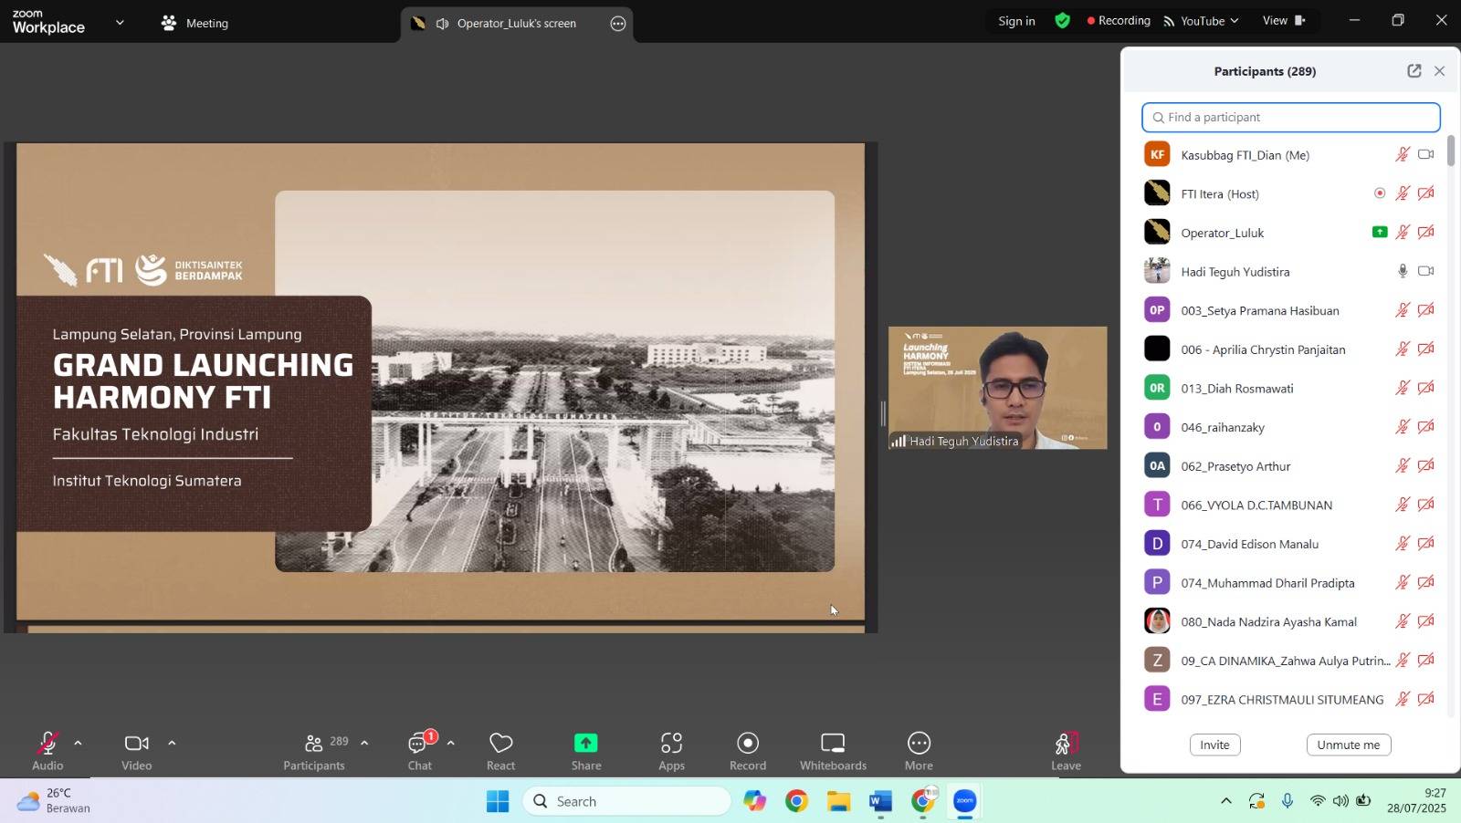1461x823 pixels.
Task: Click the green encryption shield icon
Action: 1062,21
